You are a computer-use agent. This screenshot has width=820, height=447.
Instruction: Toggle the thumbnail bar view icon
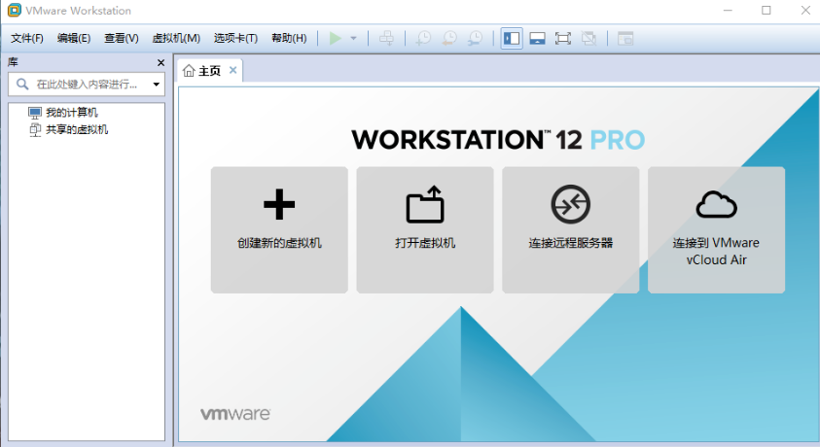click(x=537, y=38)
